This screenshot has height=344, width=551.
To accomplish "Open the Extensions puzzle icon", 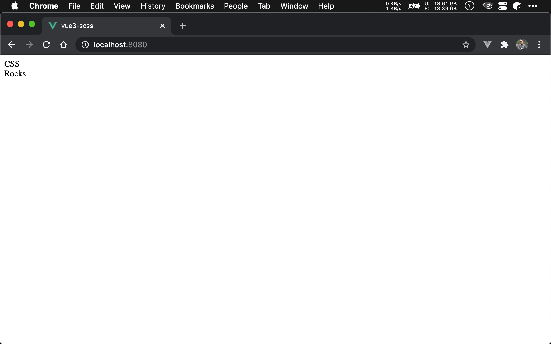I will (x=504, y=45).
